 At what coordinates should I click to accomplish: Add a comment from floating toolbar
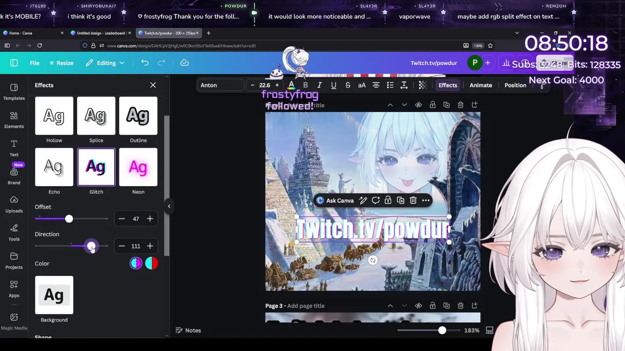point(375,200)
